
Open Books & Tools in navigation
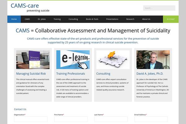pos(92,19)
